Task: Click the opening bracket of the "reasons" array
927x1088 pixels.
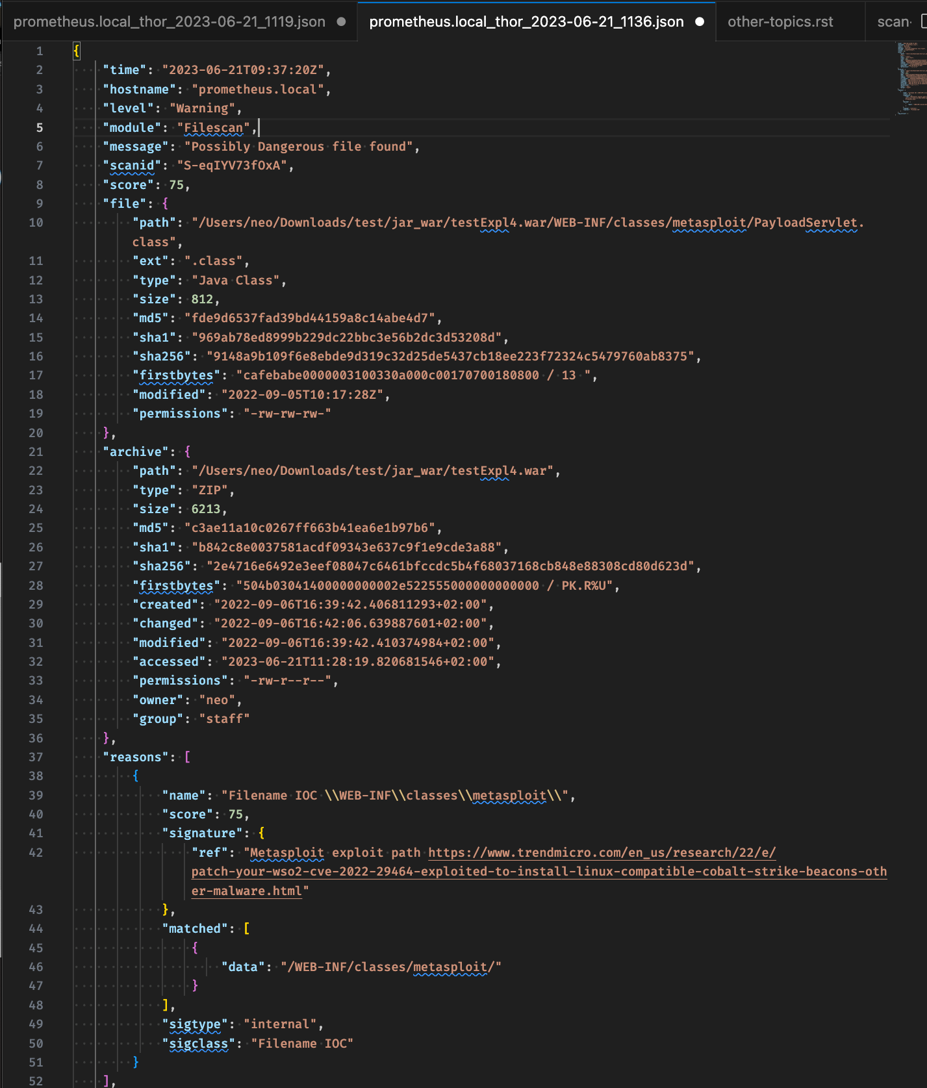Action: [187, 757]
